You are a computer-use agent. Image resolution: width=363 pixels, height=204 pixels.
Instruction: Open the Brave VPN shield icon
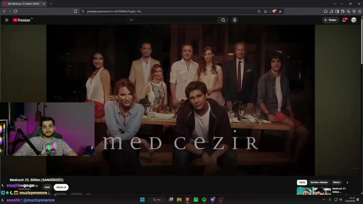pyautogui.click(x=354, y=11)
